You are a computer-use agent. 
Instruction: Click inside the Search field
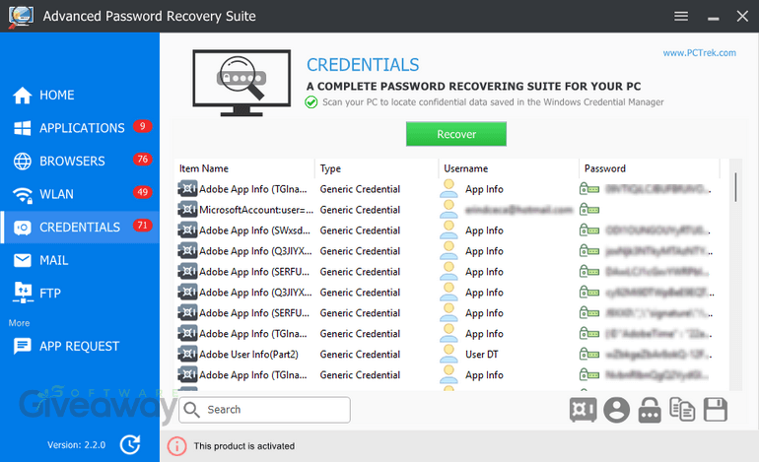264,410
